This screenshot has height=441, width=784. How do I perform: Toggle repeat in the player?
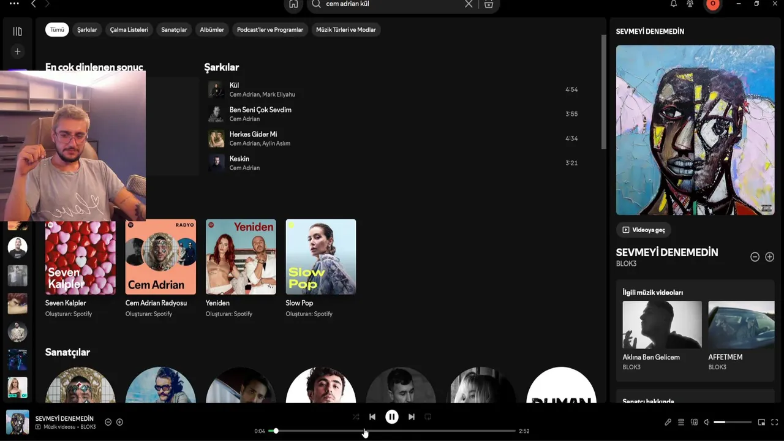click(428, 417)
